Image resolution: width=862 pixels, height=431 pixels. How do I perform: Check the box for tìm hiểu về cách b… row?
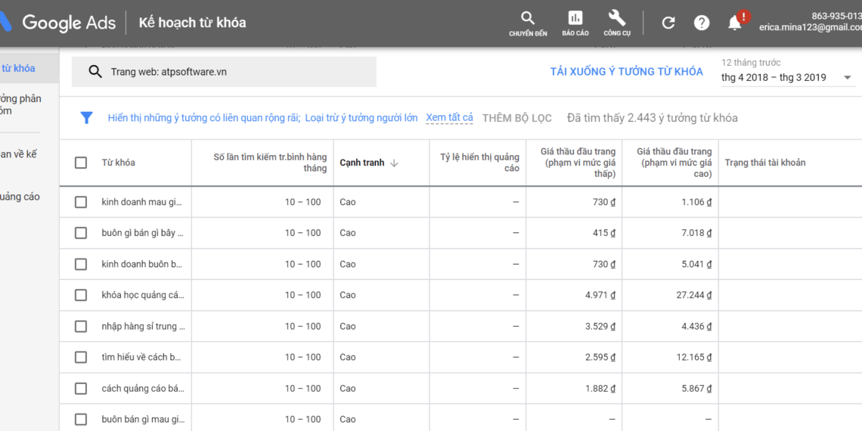(81, 358)
